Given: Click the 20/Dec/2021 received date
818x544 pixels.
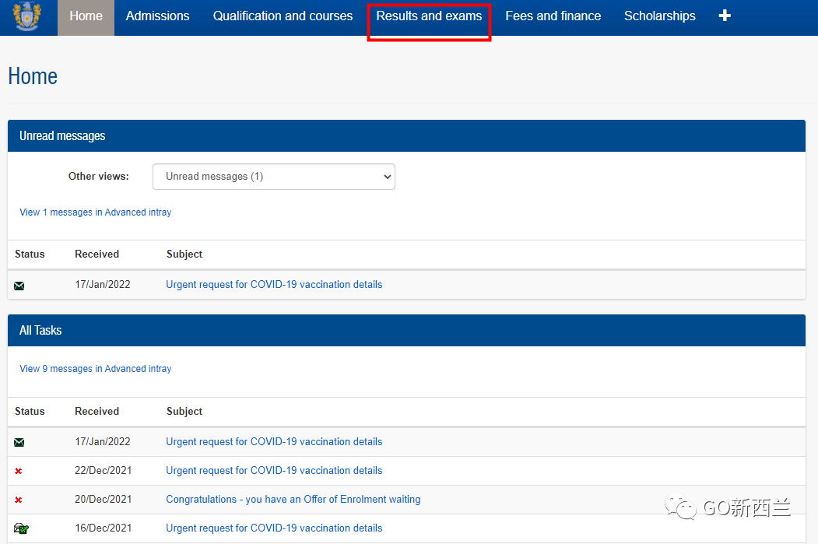Looking at the screenshot, I should tap(104, 499).
